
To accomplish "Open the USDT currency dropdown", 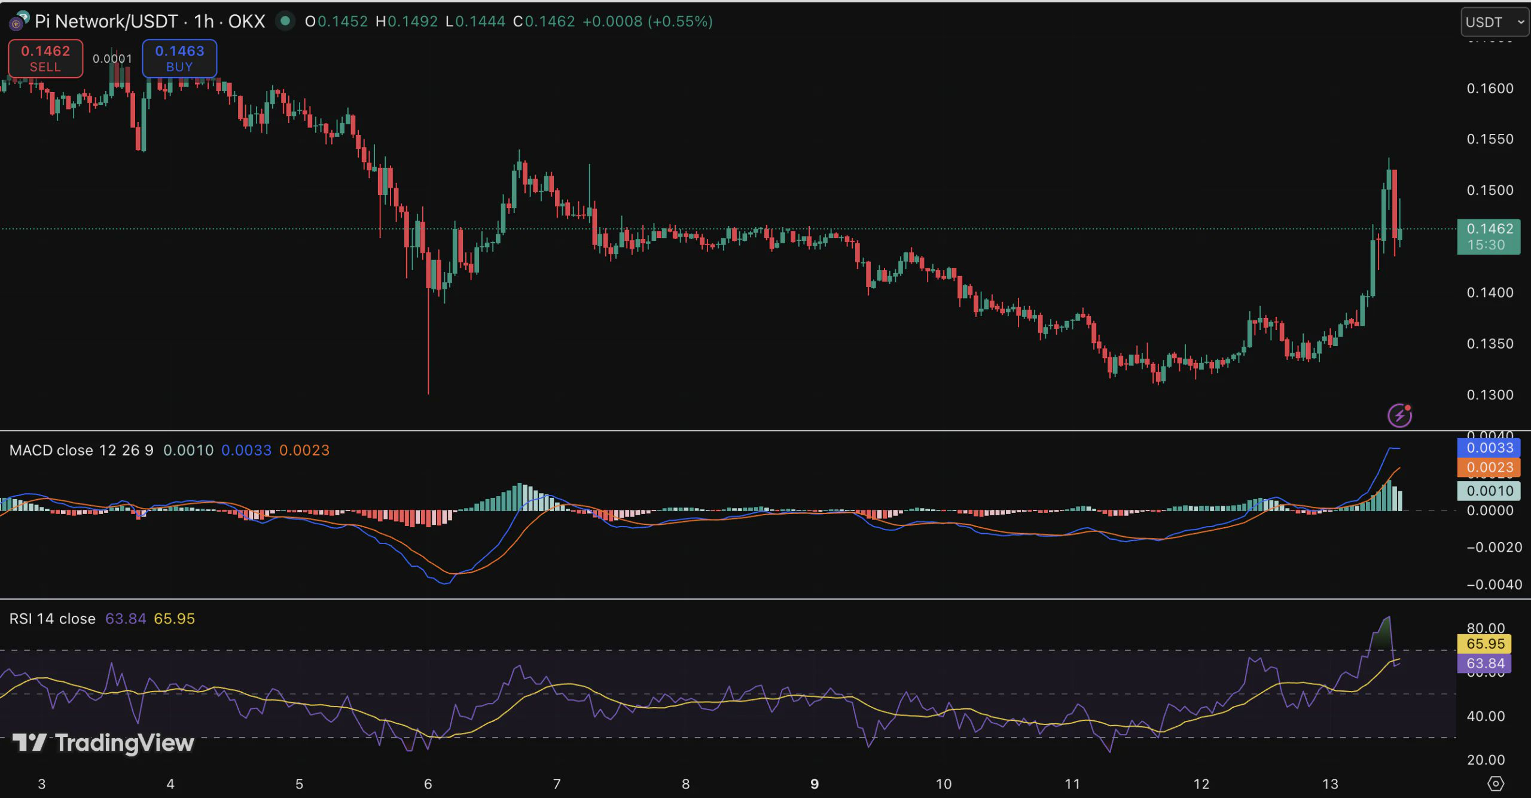I will [x=1494, y=22].
